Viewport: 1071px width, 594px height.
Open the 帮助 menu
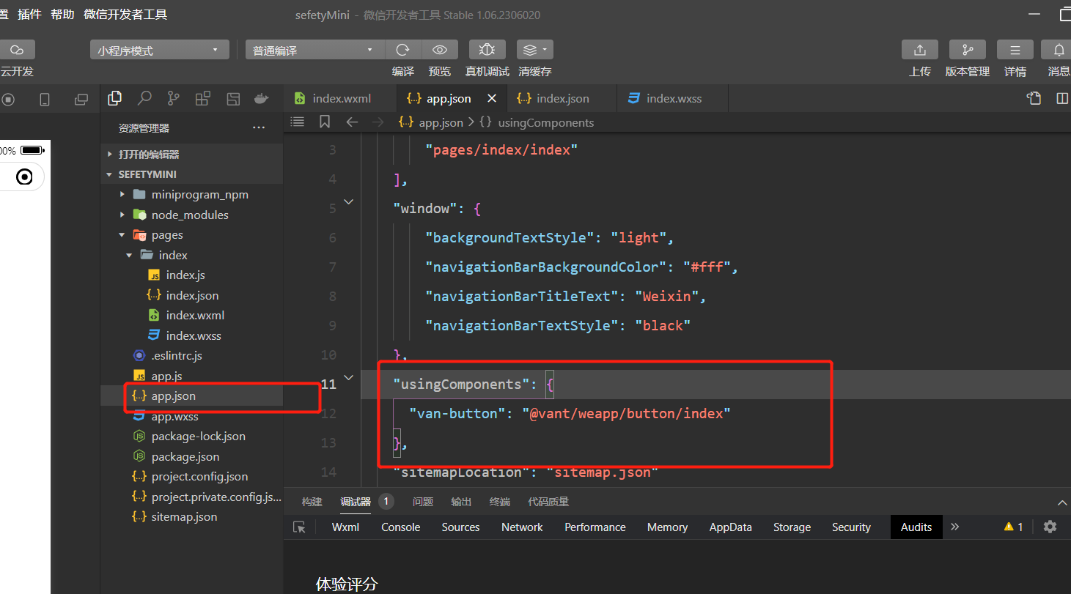(x=62, y=14)
